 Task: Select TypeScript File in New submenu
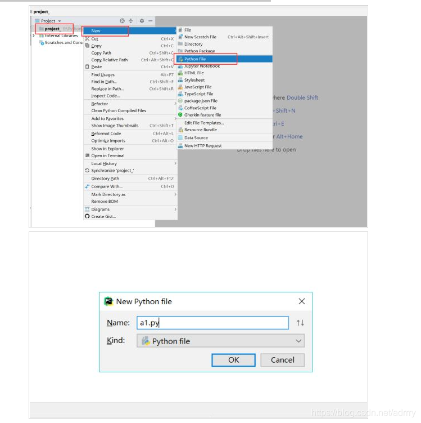coord(224,94)
